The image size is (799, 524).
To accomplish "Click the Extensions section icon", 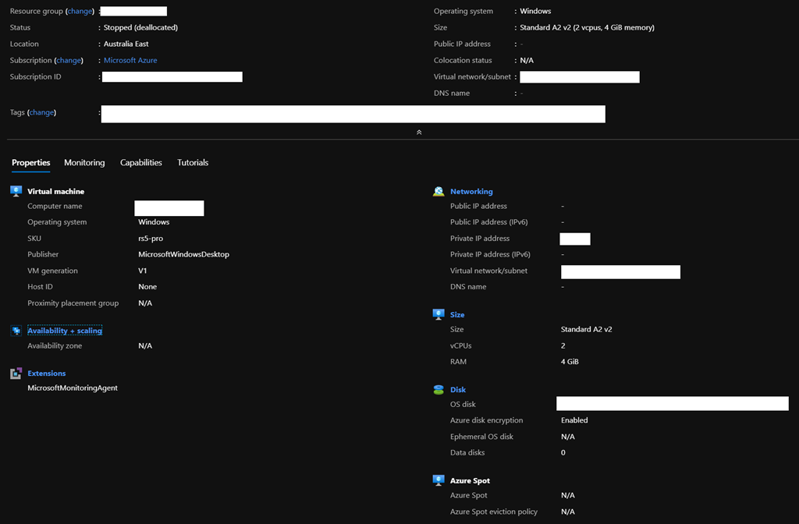I will pyautogui.click(x=16, y=374).
